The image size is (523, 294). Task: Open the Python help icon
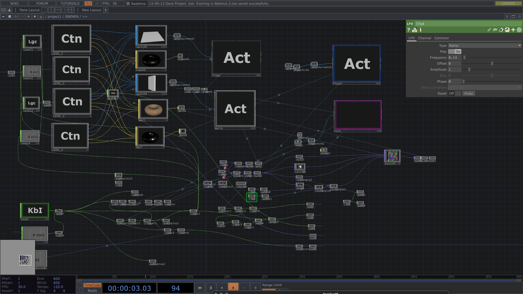tap(415, 30)
